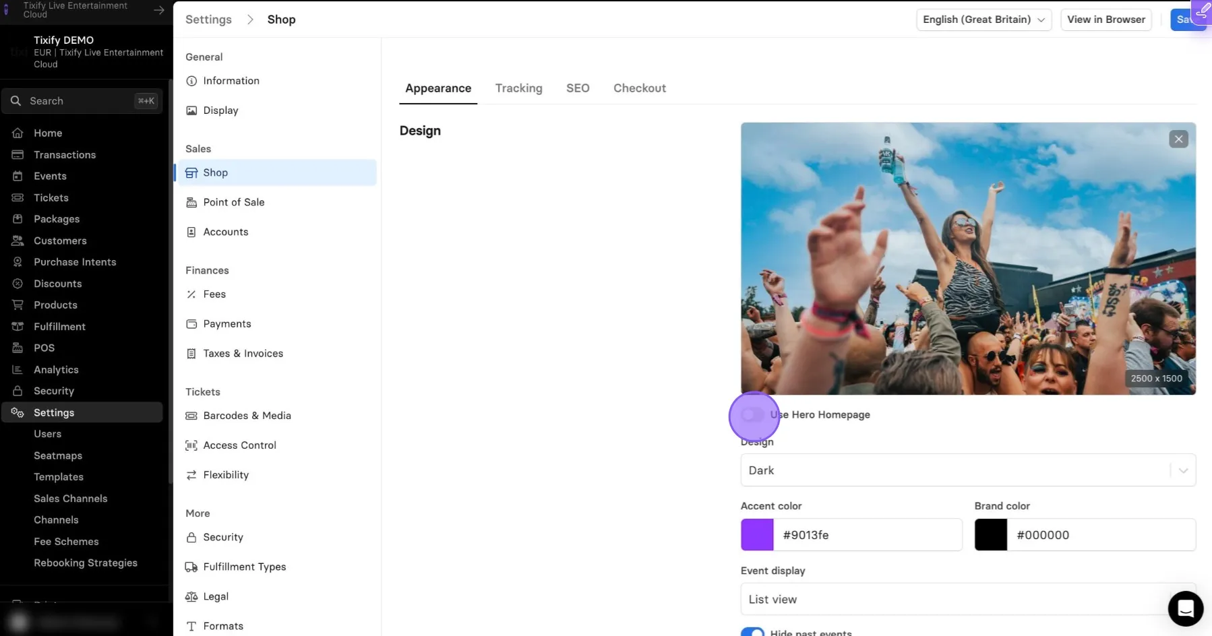
Task: Click the Access Control scanner icon
Action: pos(191,445)
